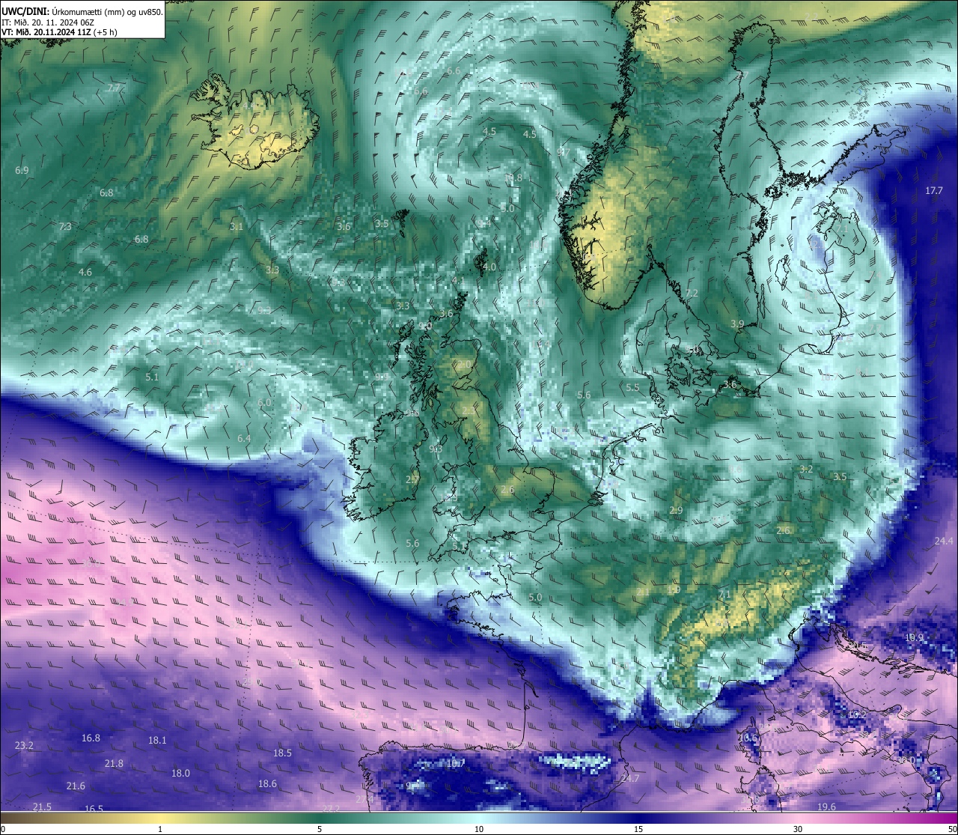958x835 pixels.
Task: Click the 17.7 value at the eastern edge
Action: click(934, 190)
